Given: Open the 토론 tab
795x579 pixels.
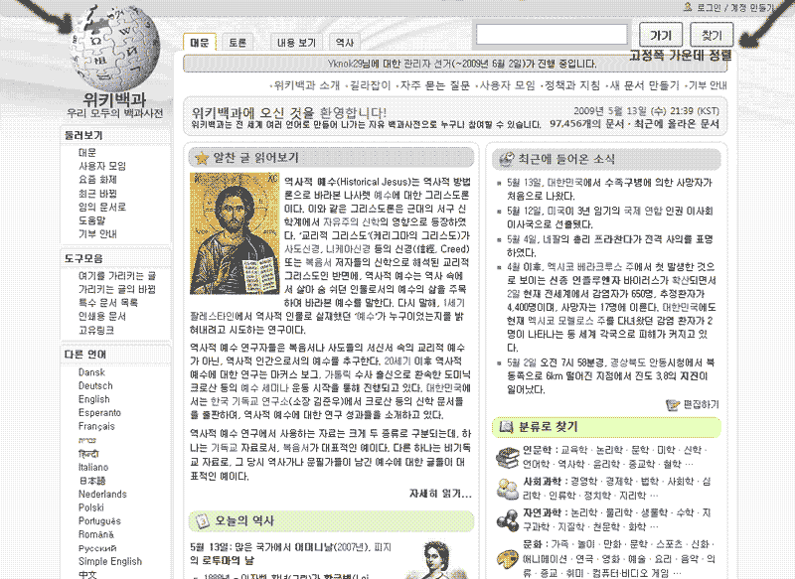Looking at the screenshot, I should pos(238,43).
